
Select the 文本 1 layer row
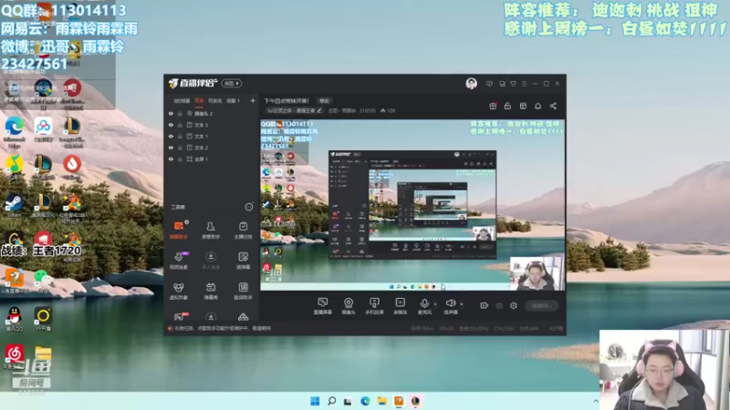pyautogui.click(x=212, y=136)
